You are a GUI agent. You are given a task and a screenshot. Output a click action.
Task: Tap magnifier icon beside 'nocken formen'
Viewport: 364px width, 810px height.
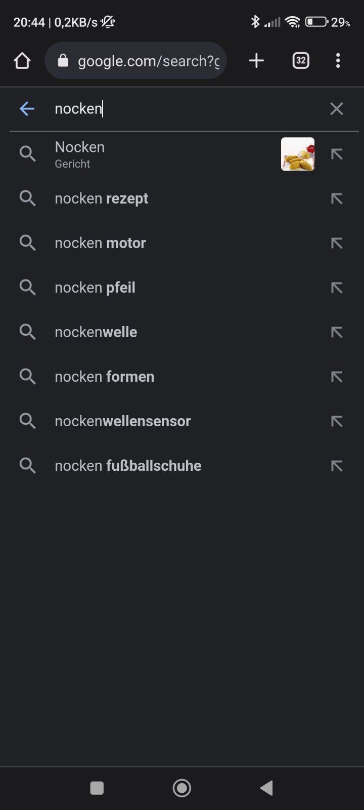pyautogui.click(x=28, y=377)
